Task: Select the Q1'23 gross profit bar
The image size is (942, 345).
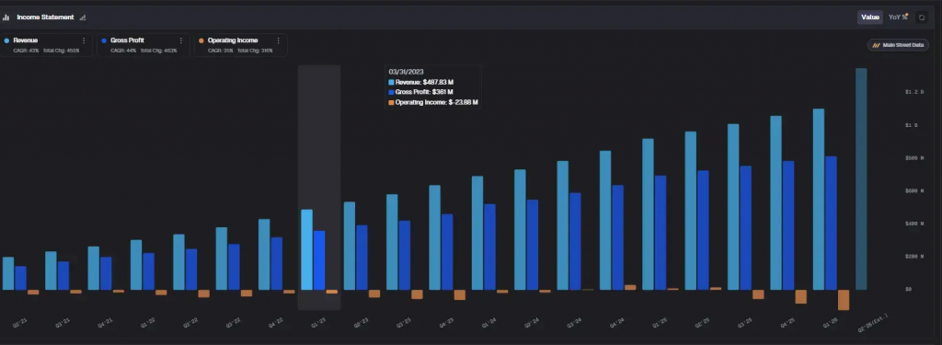Action: click(319, 260)
